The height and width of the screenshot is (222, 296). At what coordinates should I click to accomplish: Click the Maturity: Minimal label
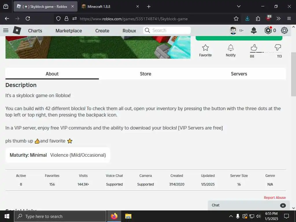tap(28, 155)
